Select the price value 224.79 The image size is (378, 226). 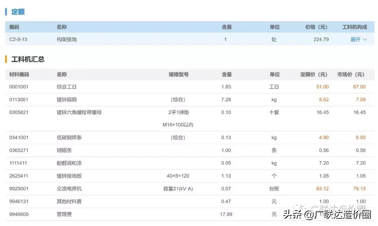321,39
